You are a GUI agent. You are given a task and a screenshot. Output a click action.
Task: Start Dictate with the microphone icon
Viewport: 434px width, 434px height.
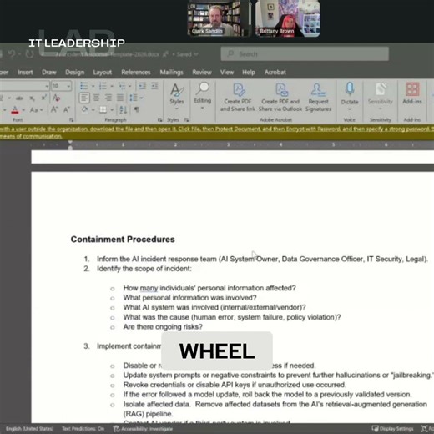pos(350,96)
